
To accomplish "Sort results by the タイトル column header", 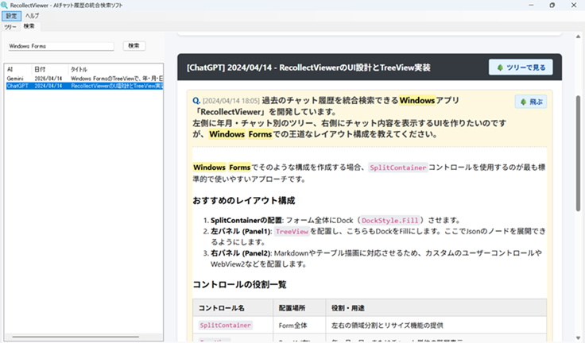I will coord(79,70).
